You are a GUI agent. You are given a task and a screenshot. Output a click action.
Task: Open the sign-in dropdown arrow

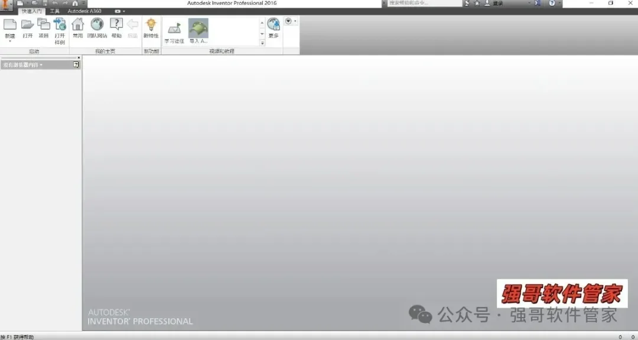click(x=529, y=4)
